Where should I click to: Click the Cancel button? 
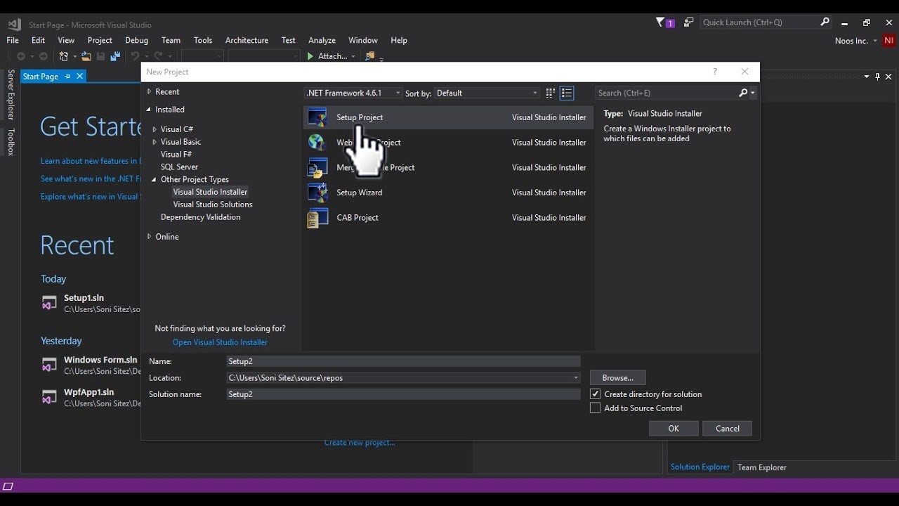[728, 429]
